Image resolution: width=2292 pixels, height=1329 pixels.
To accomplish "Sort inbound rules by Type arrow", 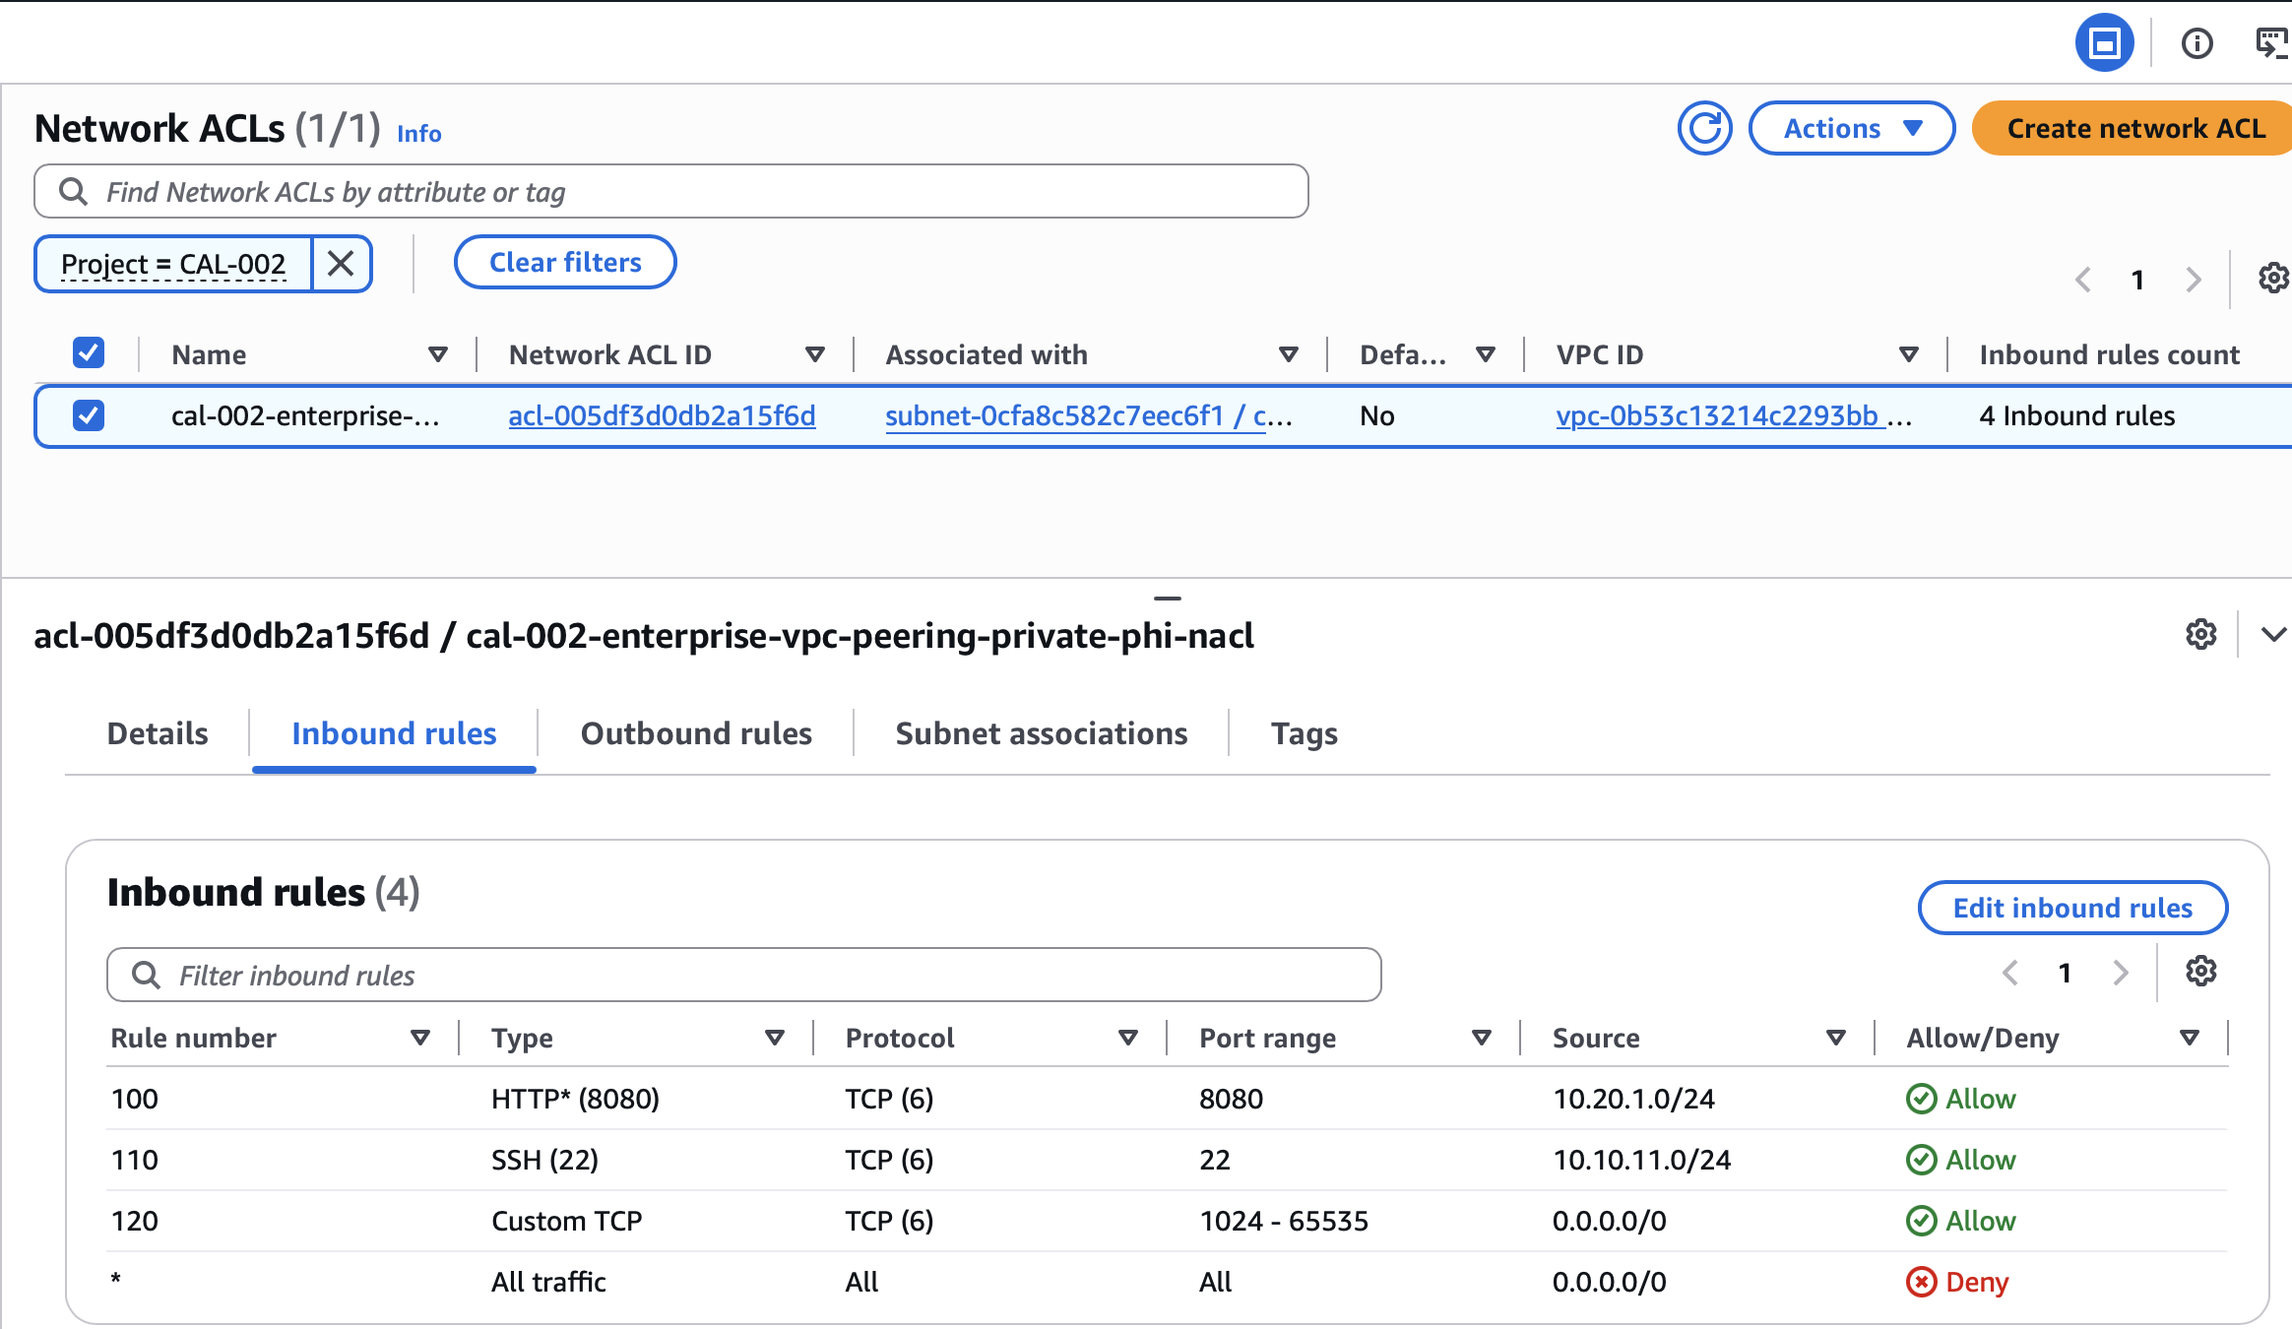I will click(x=775, y=1038).
